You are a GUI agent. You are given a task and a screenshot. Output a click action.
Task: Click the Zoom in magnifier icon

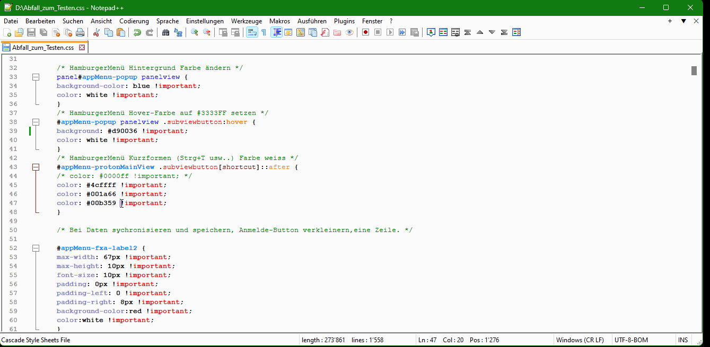(x=195, y=33)
